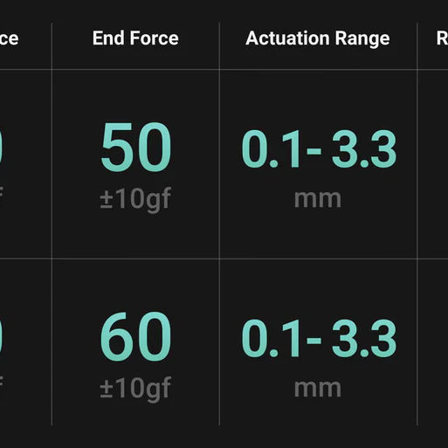Click the empty cell after second 0.1-3.3 range
This screenshot has width=448, height=448.
(433, 342)
